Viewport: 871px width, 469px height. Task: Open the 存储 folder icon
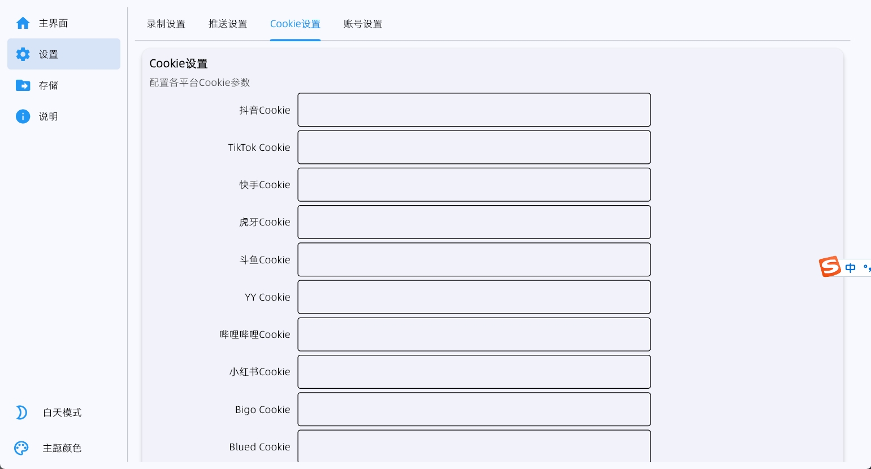point(23,85)
